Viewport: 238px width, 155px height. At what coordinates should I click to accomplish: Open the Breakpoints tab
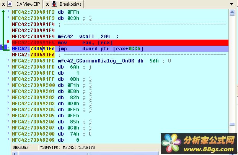tap(70, 4)
